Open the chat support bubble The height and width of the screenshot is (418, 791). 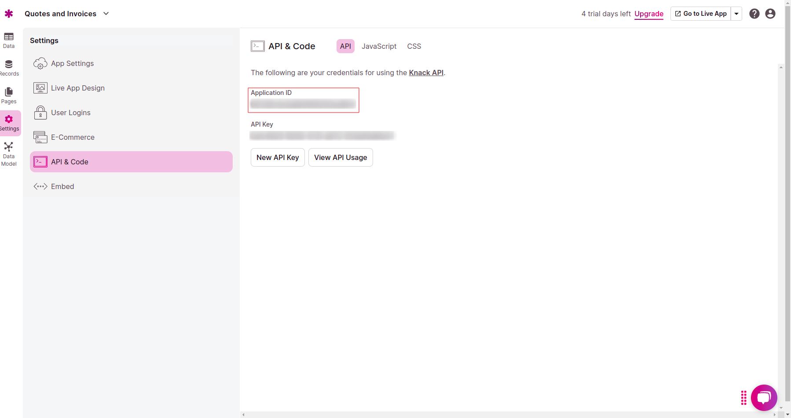coord(764,398)
